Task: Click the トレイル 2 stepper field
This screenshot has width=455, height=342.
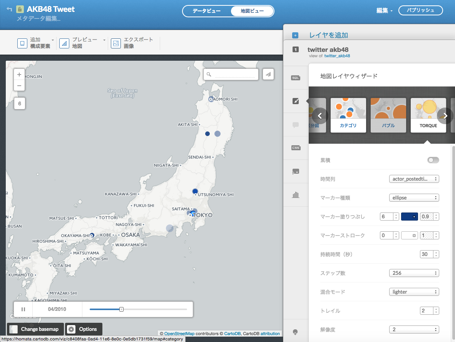Action: pos(429,311)
